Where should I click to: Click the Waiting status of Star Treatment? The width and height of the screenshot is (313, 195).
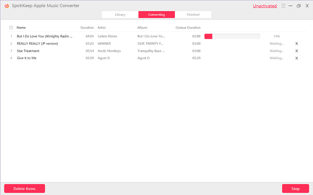point(276,51)
